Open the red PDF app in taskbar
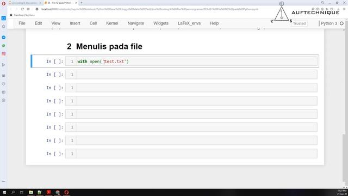Viewport: 348px width, 196px height. pos(48,192)
